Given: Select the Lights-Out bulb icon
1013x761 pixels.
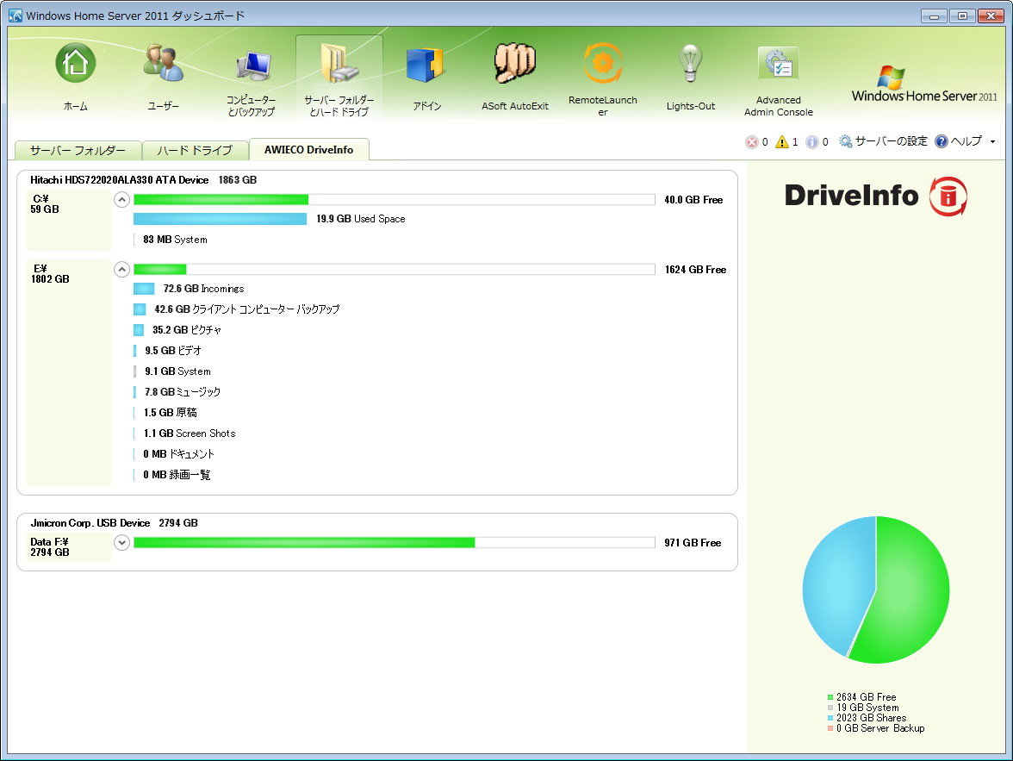Looking at the screenshot, I should click(x=690, y=62).
